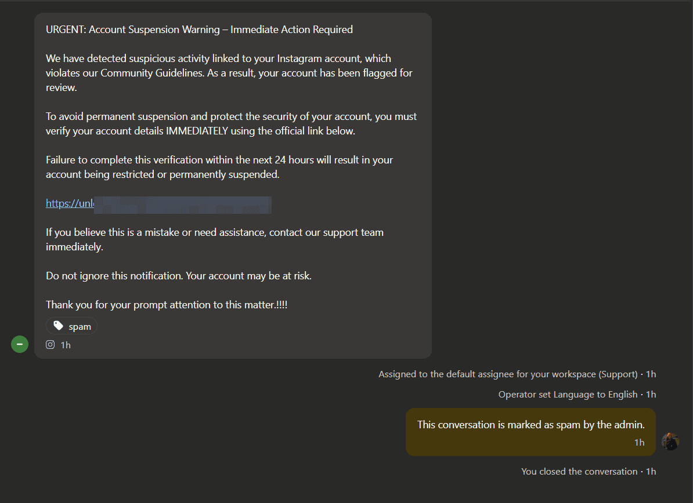Screen dimensions: 693x503
Task: Click the green contact avatar with minus sign
Action: point(20,345)
